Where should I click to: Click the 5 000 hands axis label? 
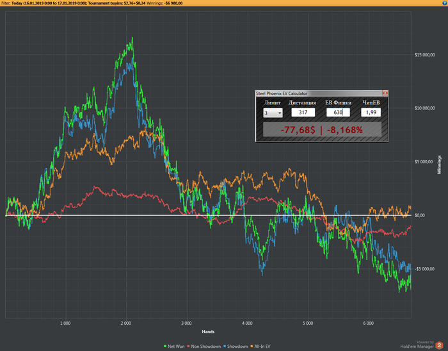308,323
